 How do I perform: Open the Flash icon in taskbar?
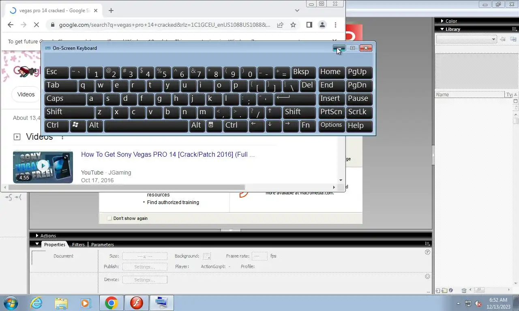point(137,303)
